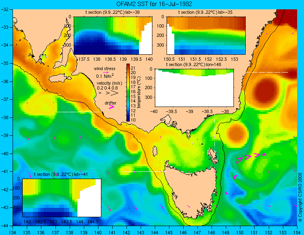Click the "149" longitude axis label
304x235 pixels.
226,232
